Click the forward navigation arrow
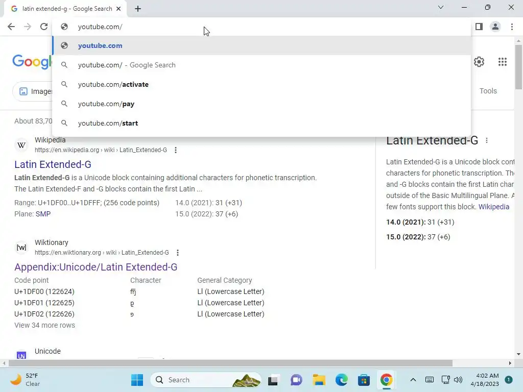Screen dimensions: 523x392 tap(28, 27)
